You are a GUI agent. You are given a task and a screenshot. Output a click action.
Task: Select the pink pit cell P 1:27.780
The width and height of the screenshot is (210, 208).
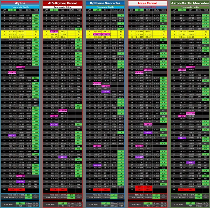(106, 86)
